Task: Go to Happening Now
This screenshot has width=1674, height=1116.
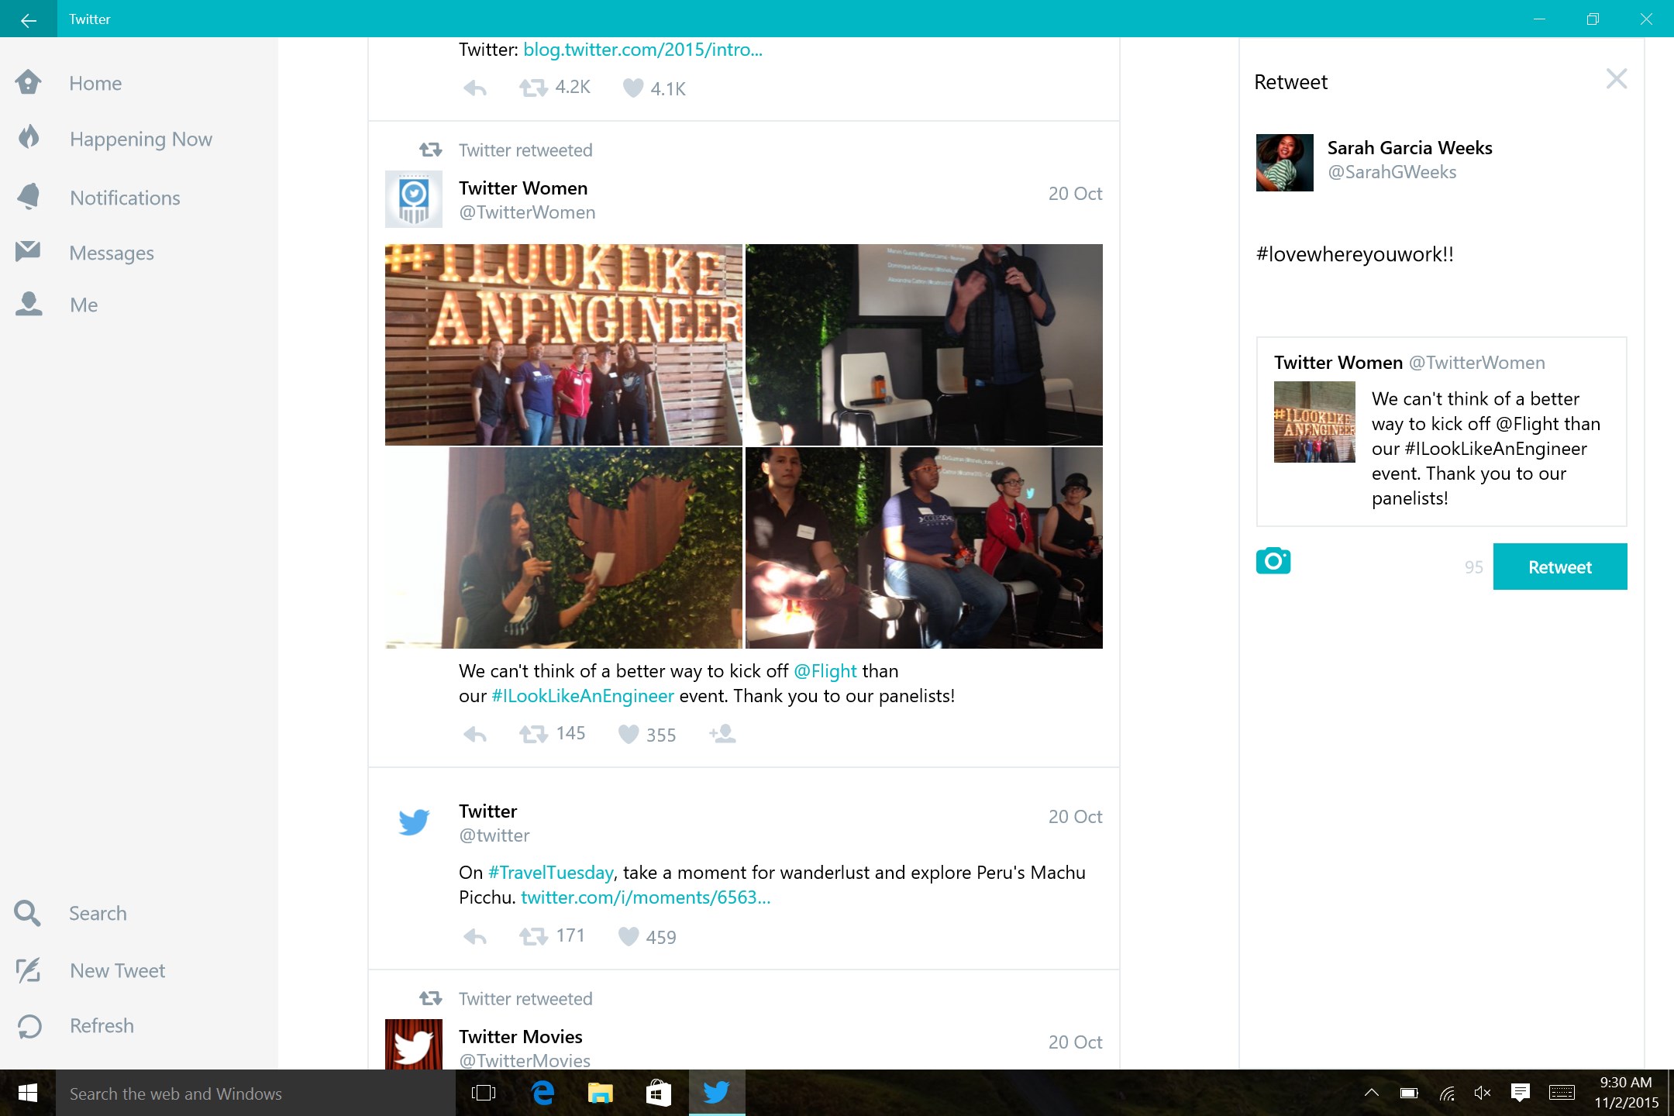Action: [x=140, y=139]
